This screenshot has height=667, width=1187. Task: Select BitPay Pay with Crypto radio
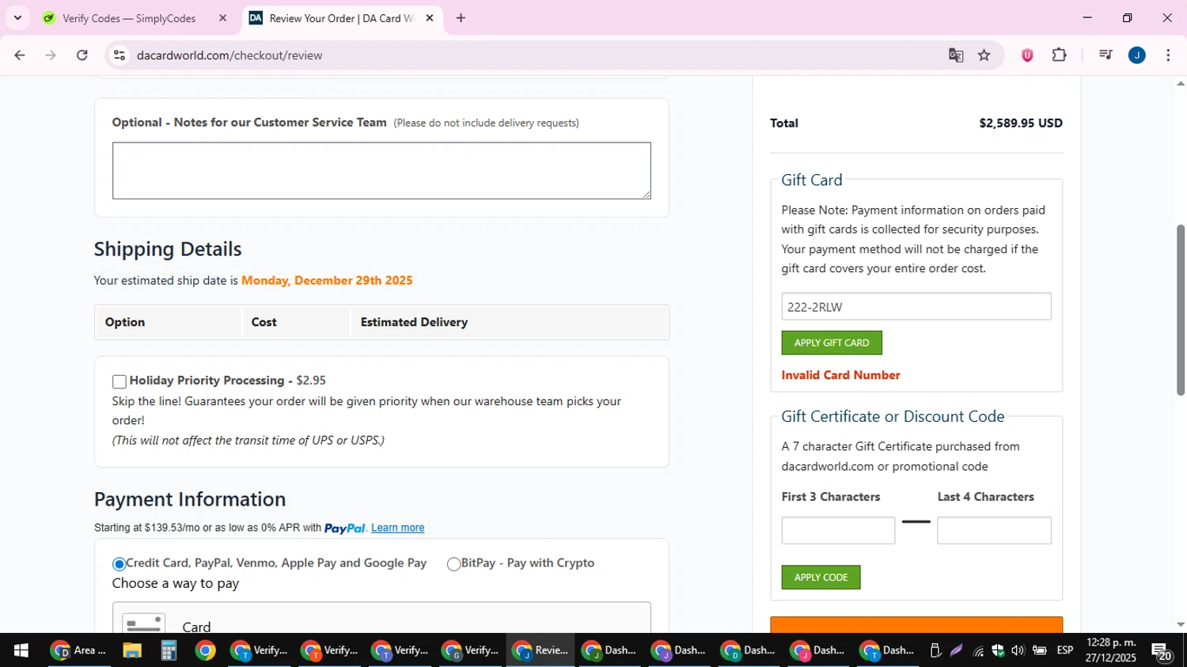point(453,564)
